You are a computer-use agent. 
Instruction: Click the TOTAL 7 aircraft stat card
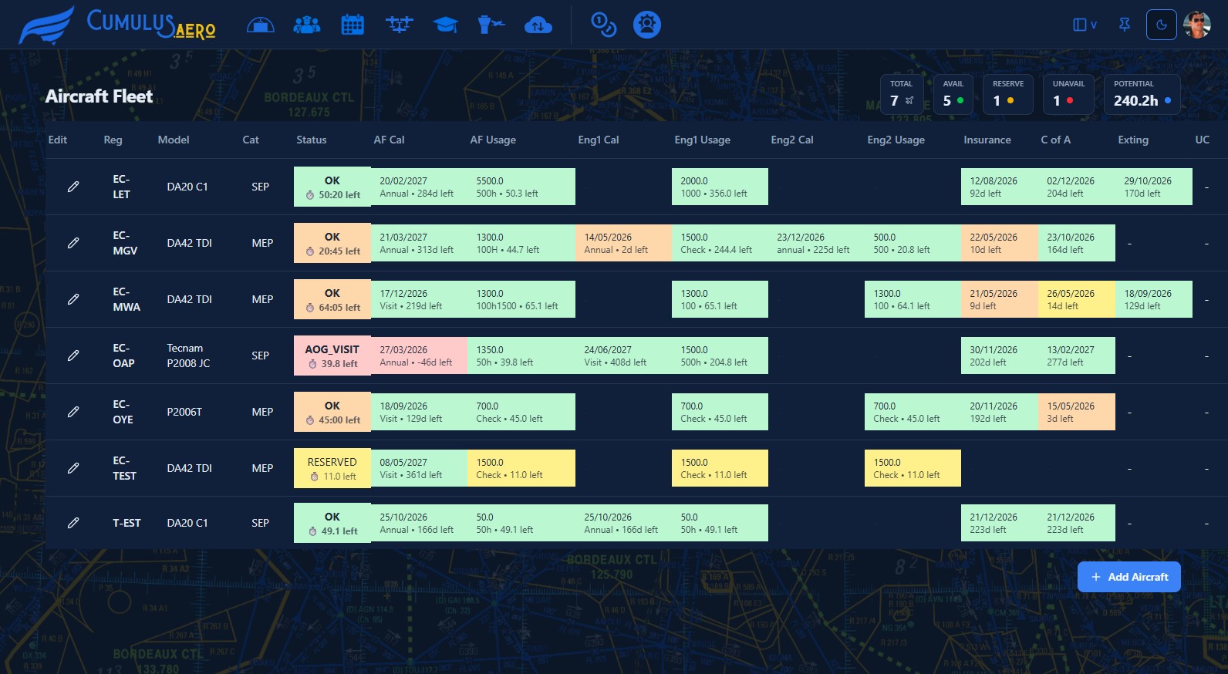click(x=902, y=94)
